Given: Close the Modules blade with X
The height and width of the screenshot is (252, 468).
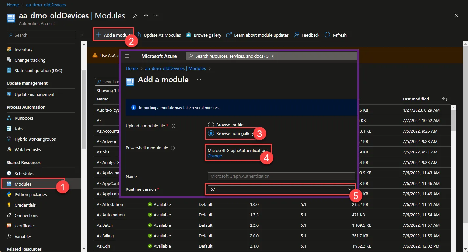Looking at the screenshot, I should tap(457, 16).
